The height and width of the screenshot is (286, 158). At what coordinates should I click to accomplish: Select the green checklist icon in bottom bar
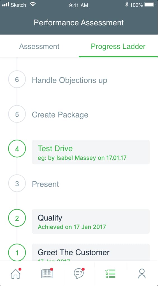tap(110, 274)
